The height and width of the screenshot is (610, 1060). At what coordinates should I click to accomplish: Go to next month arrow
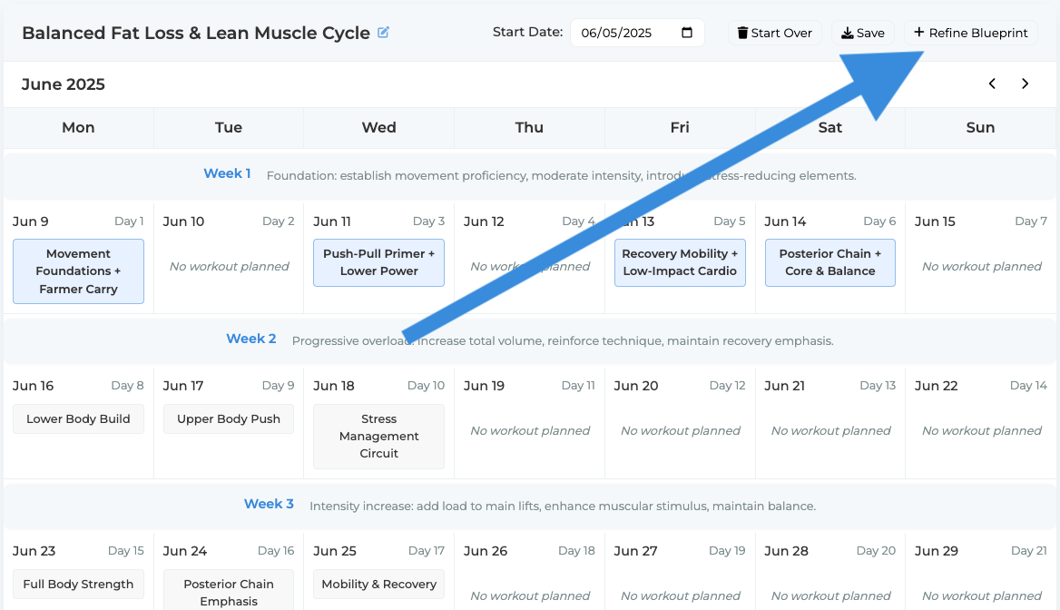coord(1025,84)
